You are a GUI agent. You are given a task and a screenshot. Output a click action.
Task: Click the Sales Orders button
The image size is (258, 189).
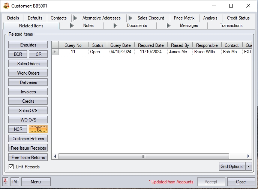click(28, 64)
